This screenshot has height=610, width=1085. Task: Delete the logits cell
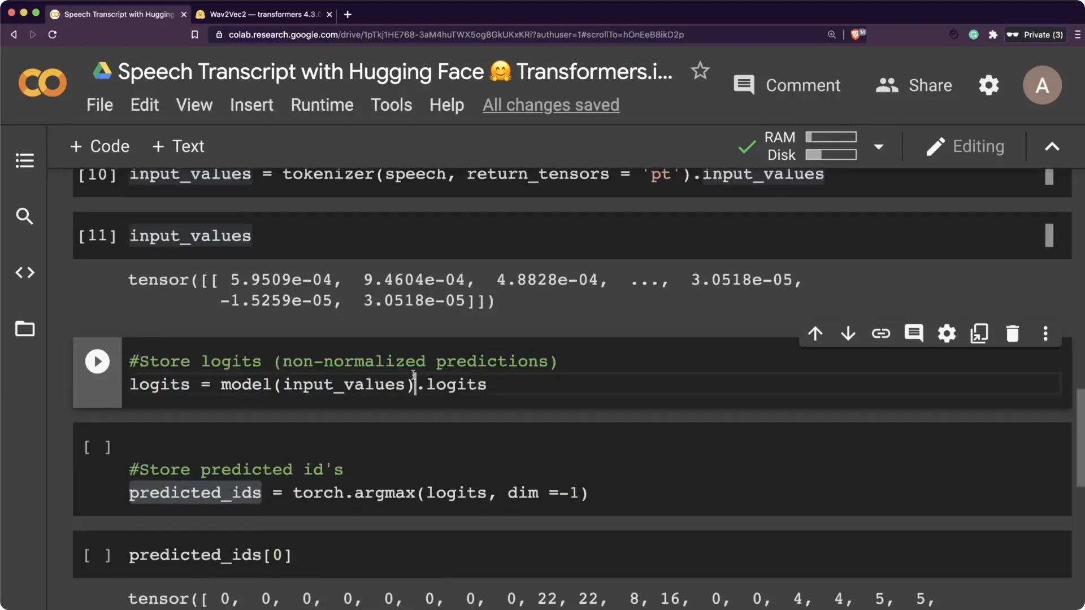(x=1012, y=333)
